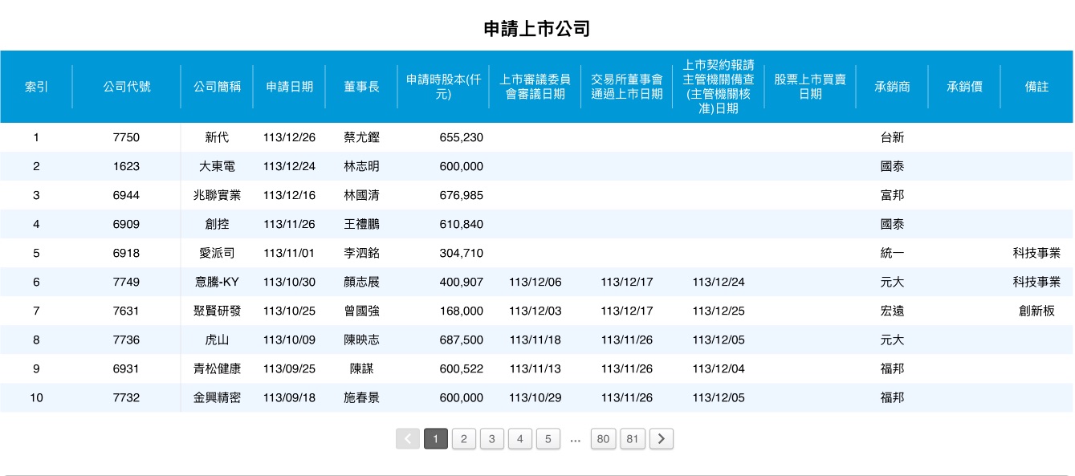Screen dimensions: 1075x476
Task: Select the 董事長 column header
Action: (361, 87)
